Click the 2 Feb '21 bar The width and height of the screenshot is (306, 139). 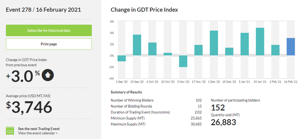click(x=275, y=50)
